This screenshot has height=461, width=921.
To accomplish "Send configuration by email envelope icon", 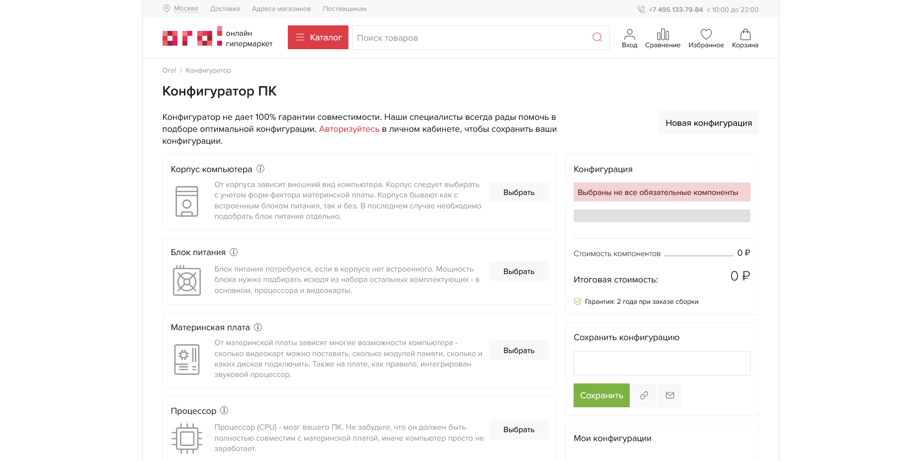I will (670, 395).
